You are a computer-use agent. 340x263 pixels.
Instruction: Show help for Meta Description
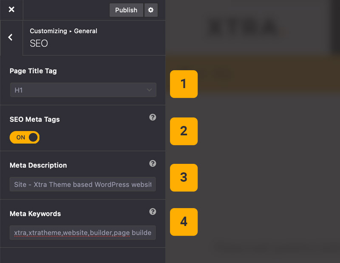[x=153, y=163]
